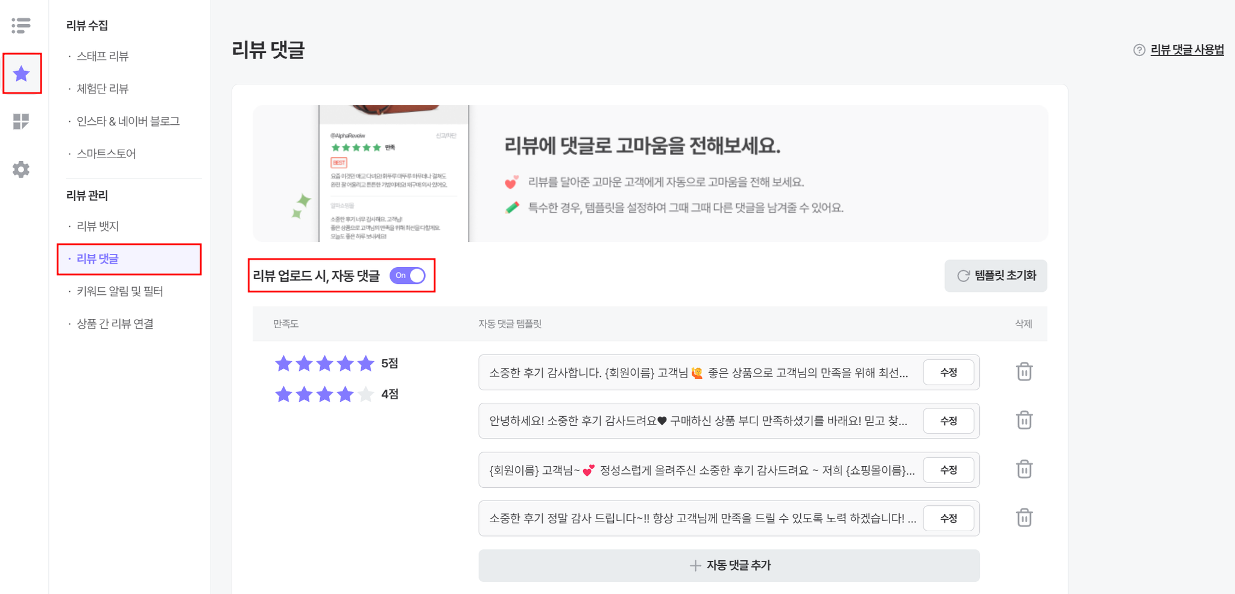
Task: Open 키워드 알림 및 필터 menu
Action: click(119, 291)
